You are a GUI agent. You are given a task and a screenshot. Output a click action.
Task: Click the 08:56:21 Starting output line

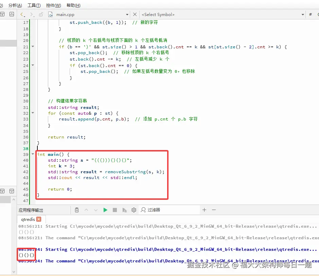(x=167, y=226)
